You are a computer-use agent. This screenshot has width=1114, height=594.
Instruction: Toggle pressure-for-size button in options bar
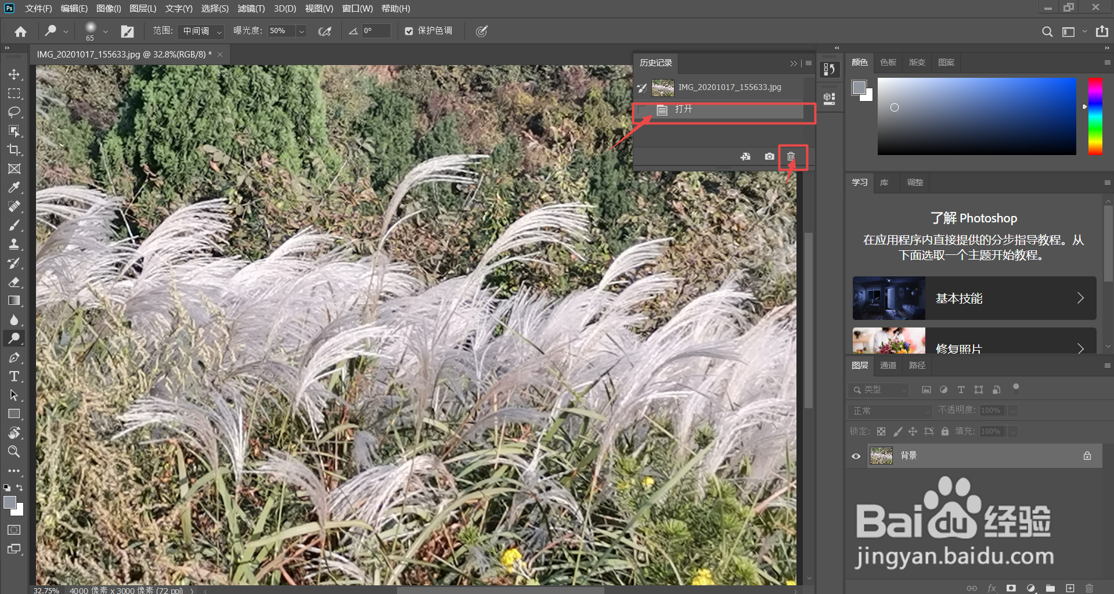(482, 31)
